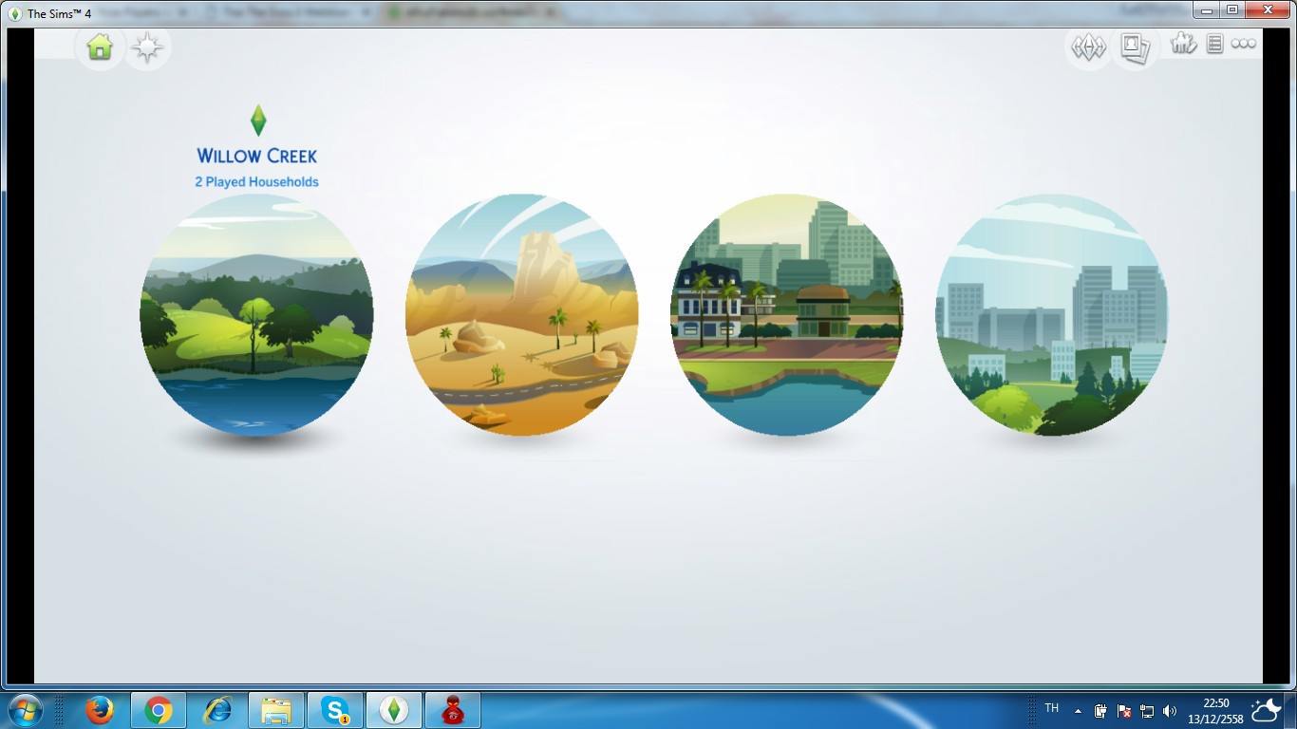Launch Firefox from the taskbar
Screen dimensions: 1297x729
pyautogui.click(x=100, y=710)
